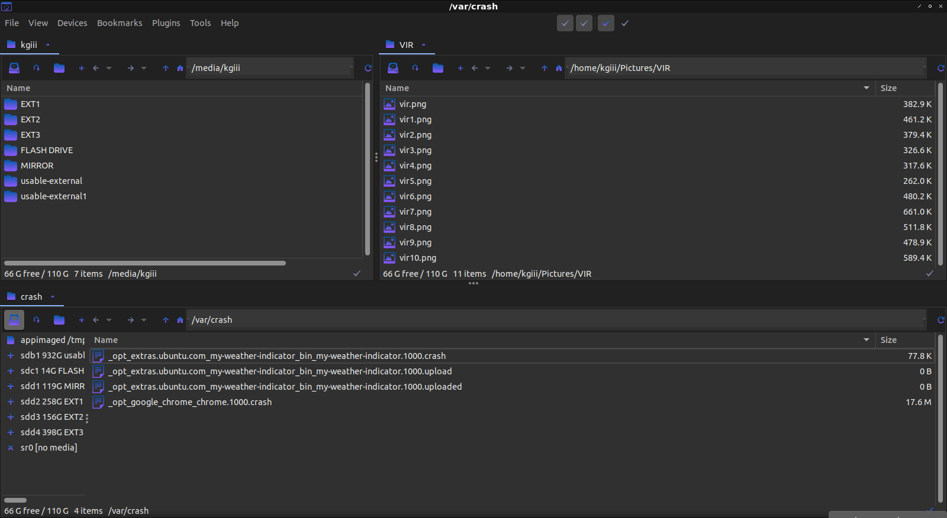Toggle Panel 3 visibility checkmark button
This screenshot has height=518, width=947.
pos(606,23)
